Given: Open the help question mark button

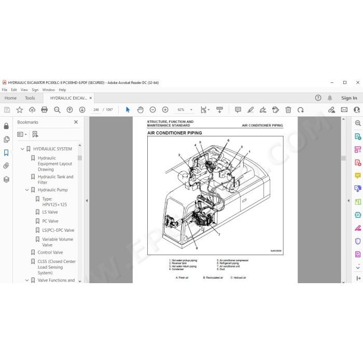Looking at the screenshot, I should [318, 98].
